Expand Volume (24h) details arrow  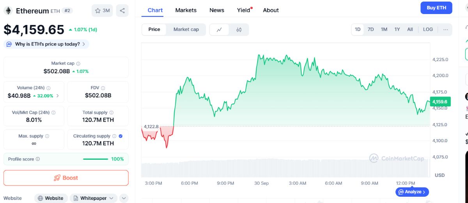(x=58, y=95)
